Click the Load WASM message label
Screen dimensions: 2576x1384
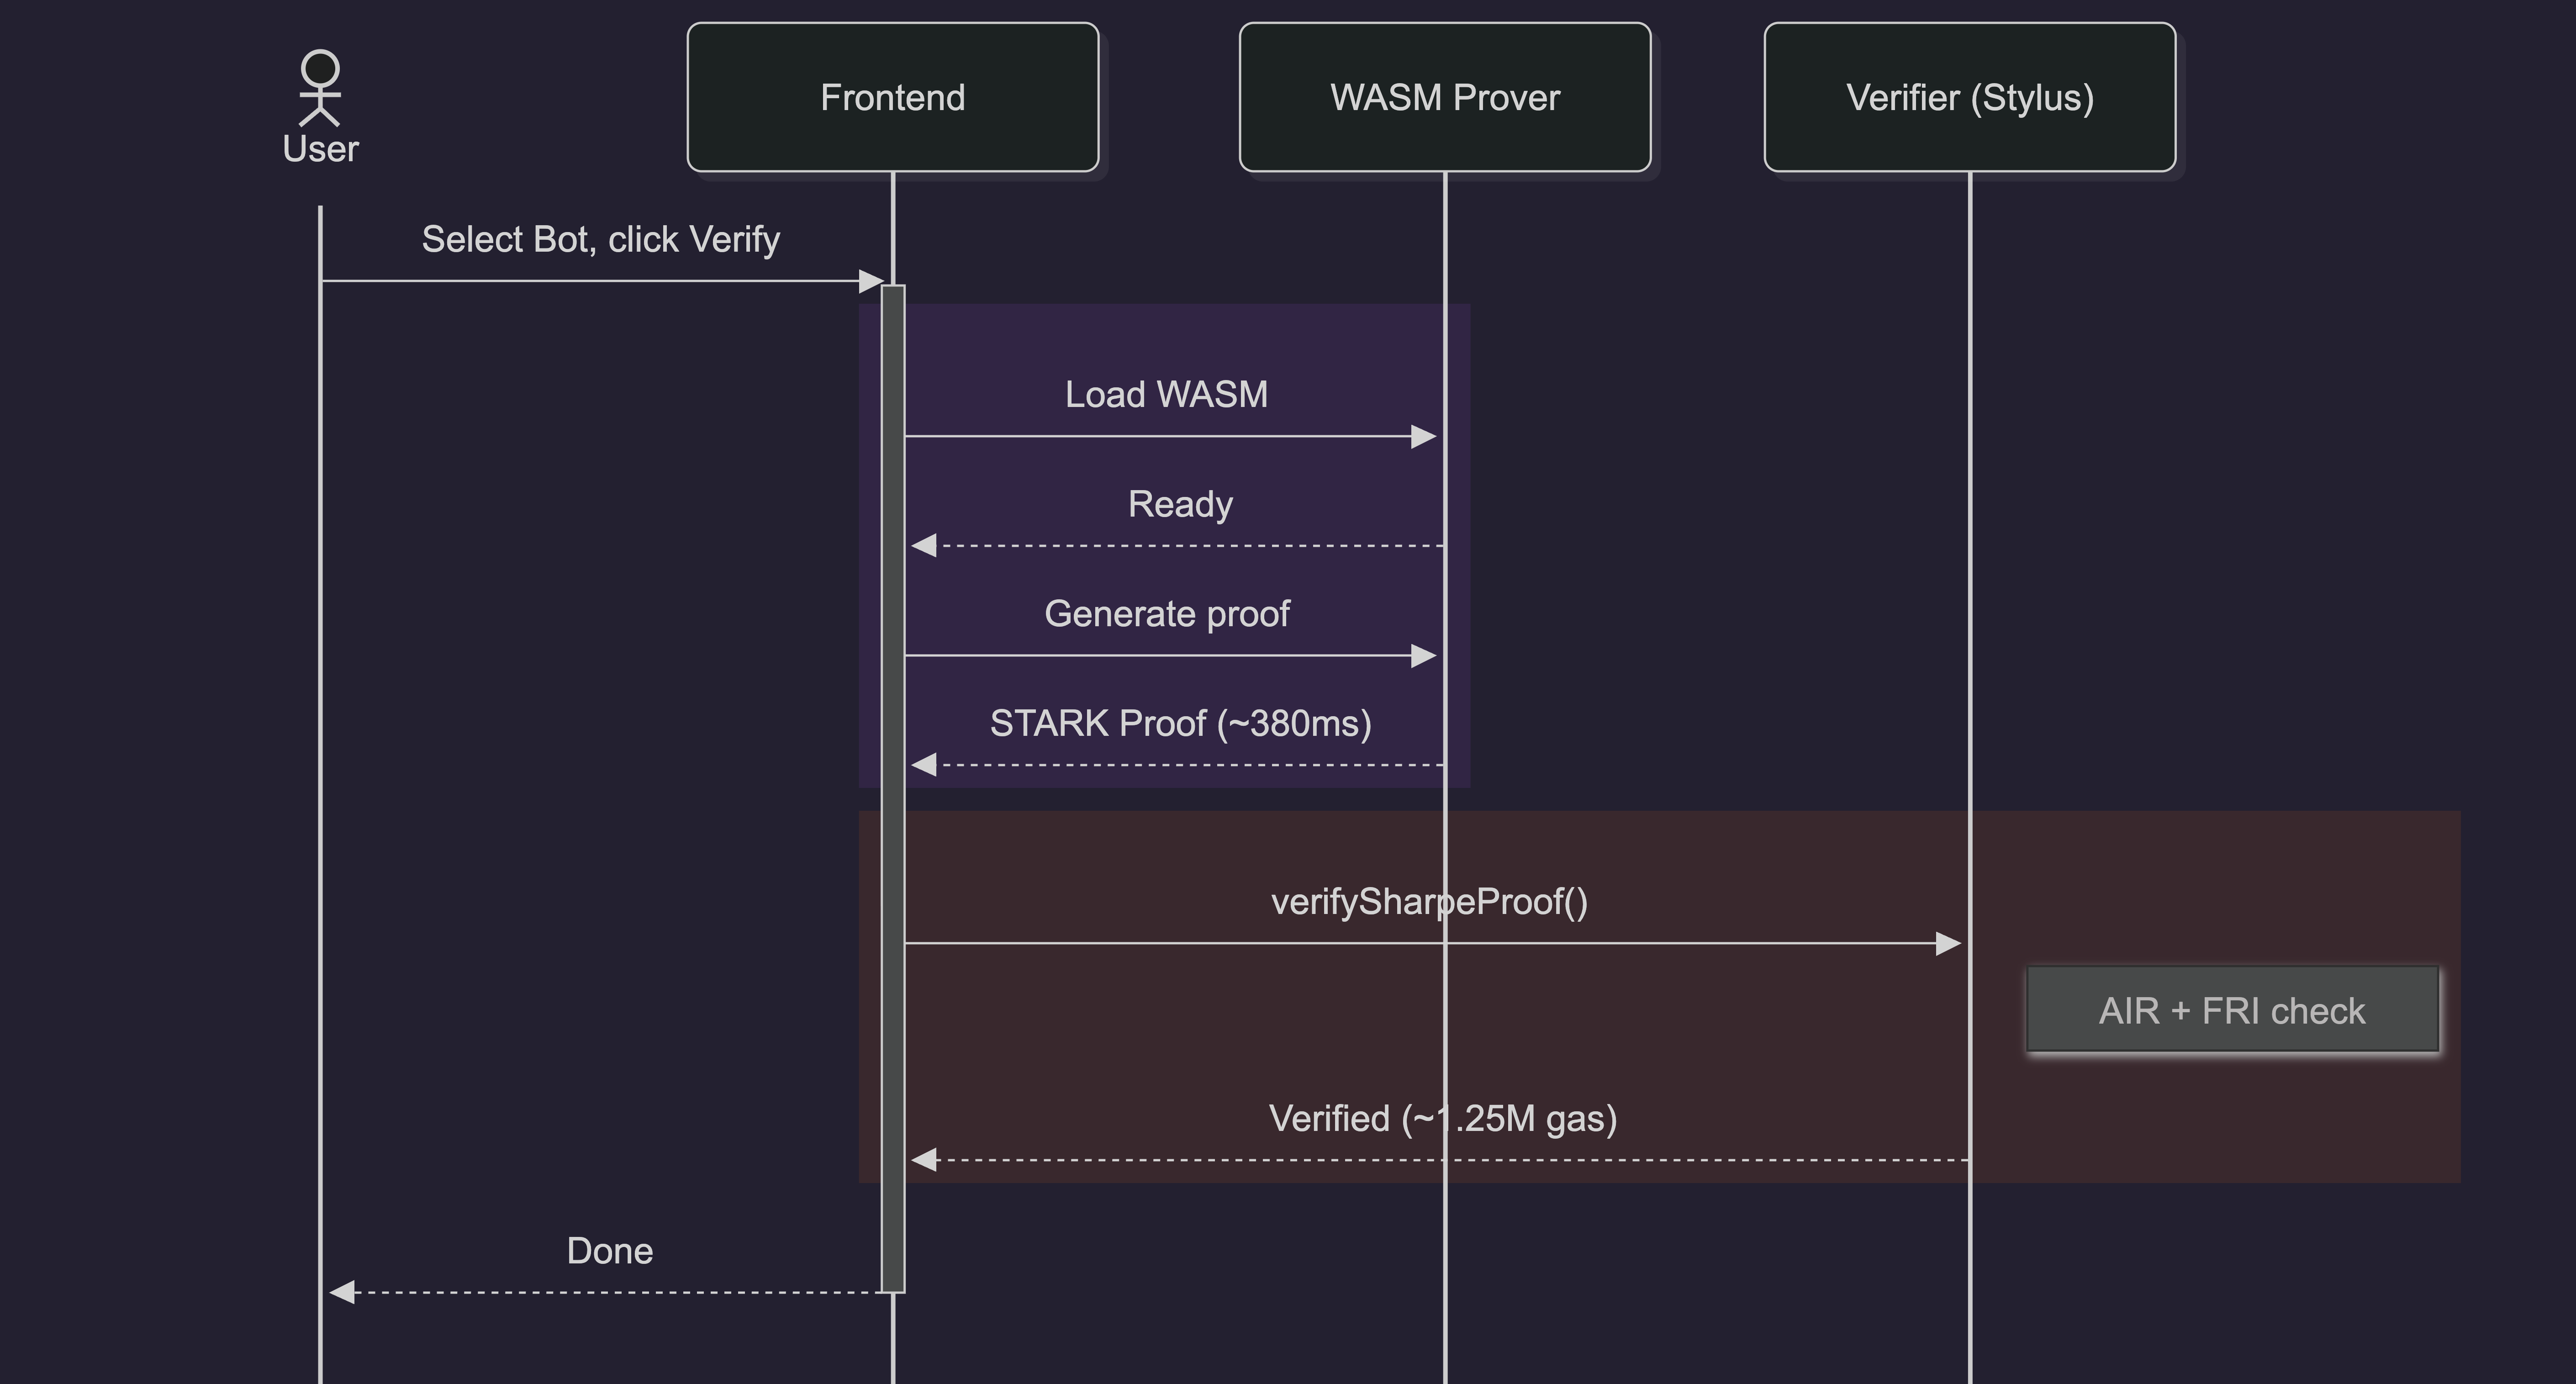pos(1166,395)
